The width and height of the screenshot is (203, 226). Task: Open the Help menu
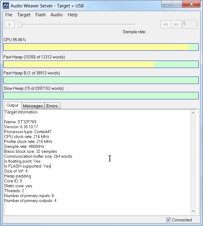[73, 15]
